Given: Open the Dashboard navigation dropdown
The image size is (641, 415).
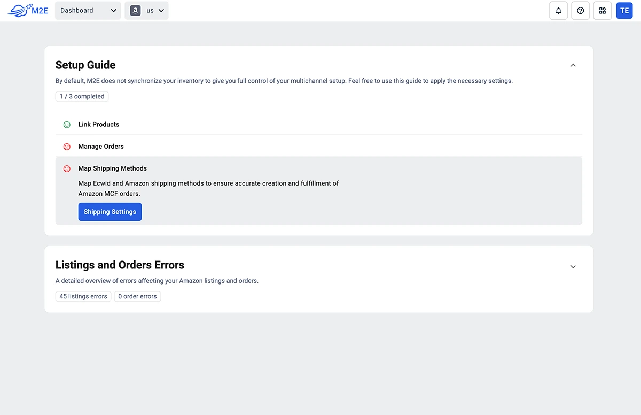Looking at the screenshot, I should 88,11.
